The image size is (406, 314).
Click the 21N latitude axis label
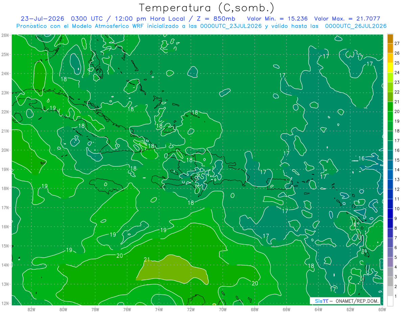[x=5, y=131]
